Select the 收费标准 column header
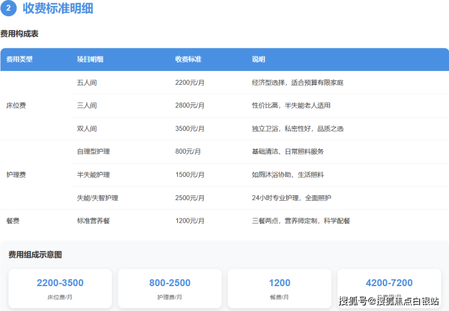449x311 pixels. pyautogui.click(x=188, y=59)
